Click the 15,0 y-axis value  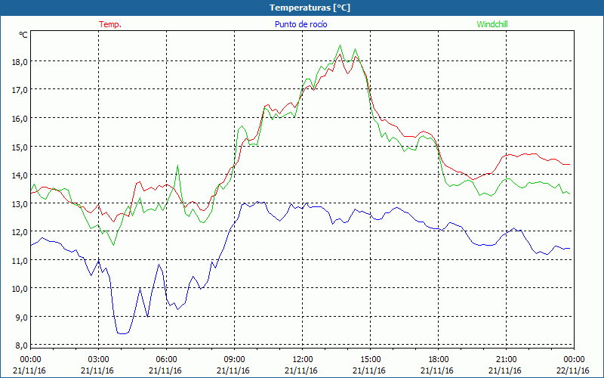pos(20,147)
